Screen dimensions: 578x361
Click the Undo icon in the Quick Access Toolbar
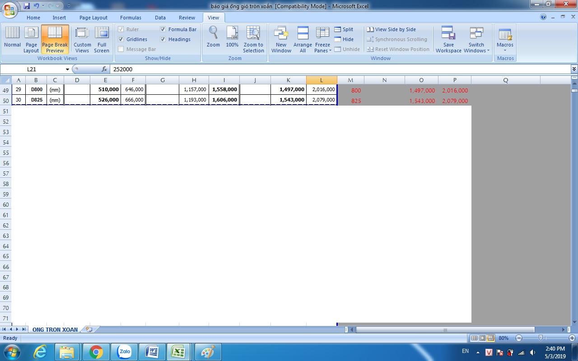[36, 6]
